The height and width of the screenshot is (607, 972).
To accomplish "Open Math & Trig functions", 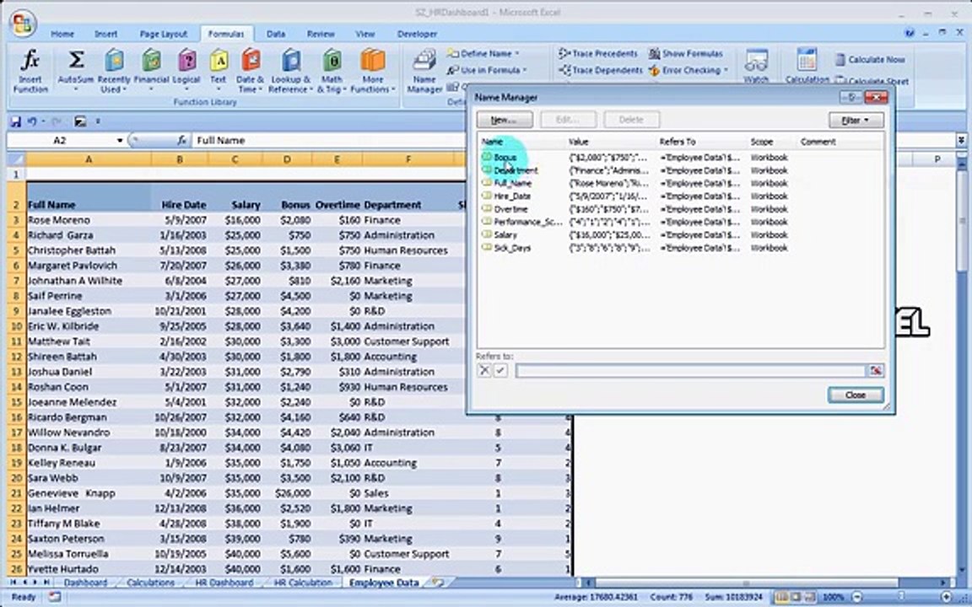I will [332, 71].
